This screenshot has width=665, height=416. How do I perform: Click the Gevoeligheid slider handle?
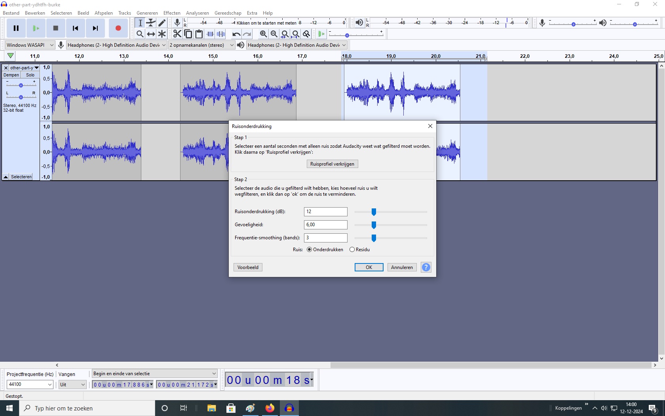point(374,225)
